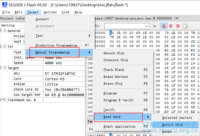The height and width of the screenshot is (136, 200).
Task: Select 1-byte display width icon
Action: [x=164, y=26]
